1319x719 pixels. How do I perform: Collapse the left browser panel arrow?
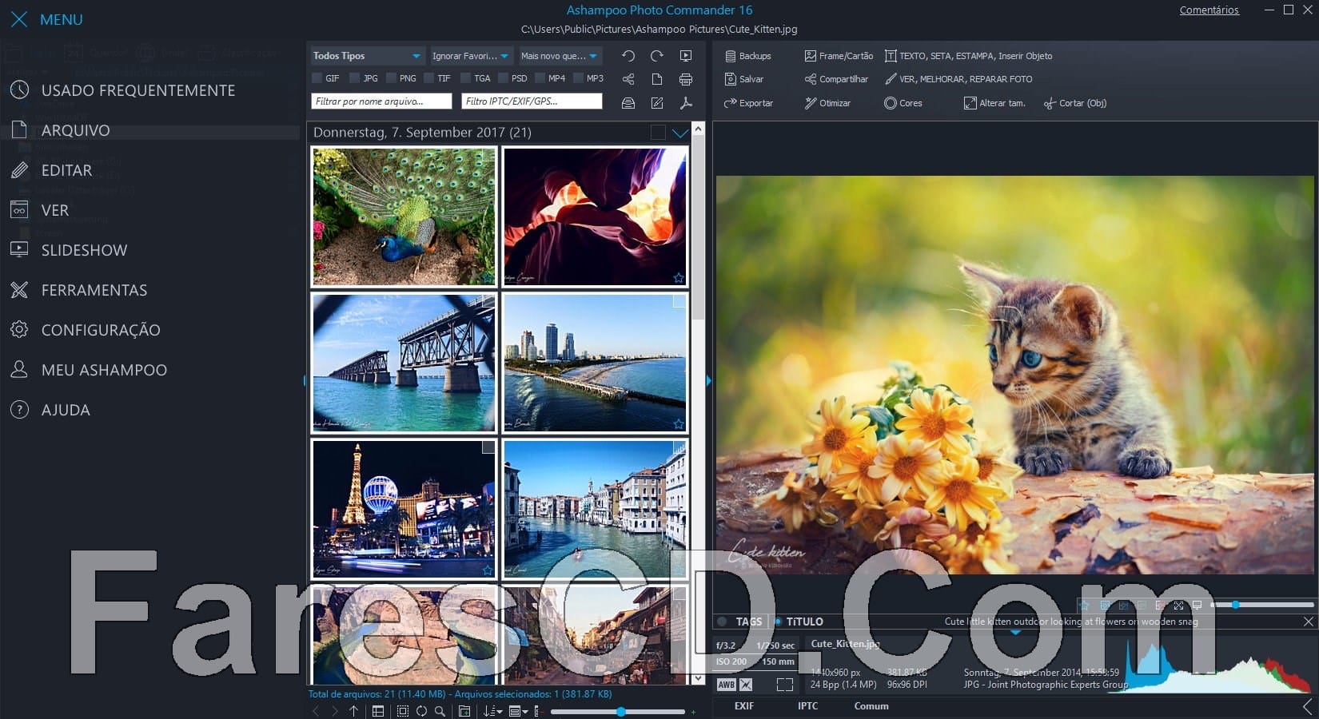click(x=305, y=381)
